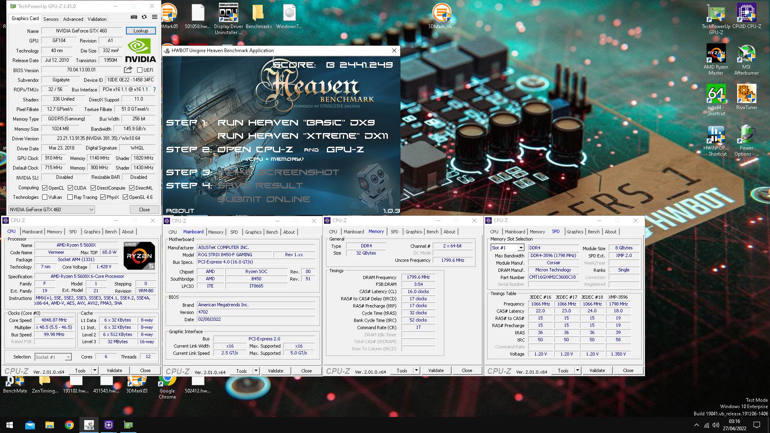Select the Benchmarks folder icon
This screenshot has height=433, width=770.
pyautogui.click(x=259, y=16)
